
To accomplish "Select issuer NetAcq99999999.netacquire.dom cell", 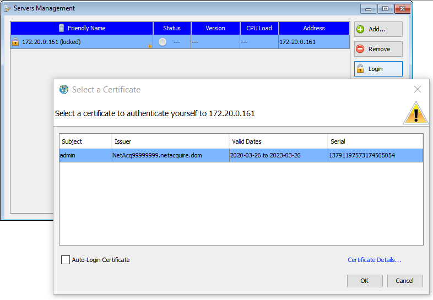I will point(171,155).
